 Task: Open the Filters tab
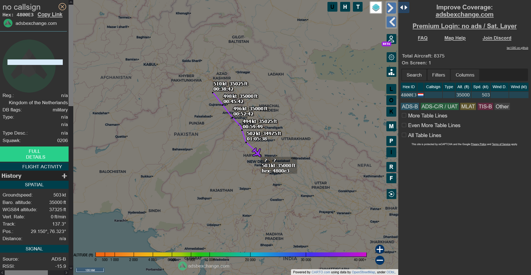point(439,75)
